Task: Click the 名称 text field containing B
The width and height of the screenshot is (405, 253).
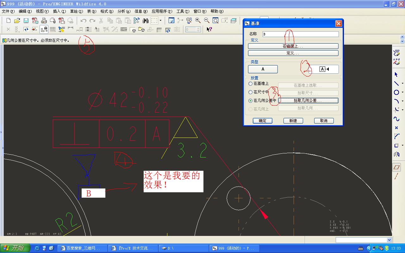Action: pyautogui.click(x=301, y=34)
